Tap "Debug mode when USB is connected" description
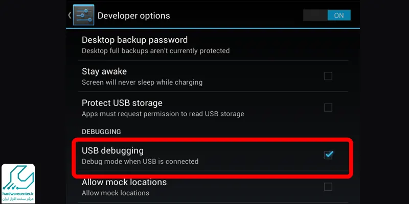Screen dimensions: 409x204 (140, 161)
